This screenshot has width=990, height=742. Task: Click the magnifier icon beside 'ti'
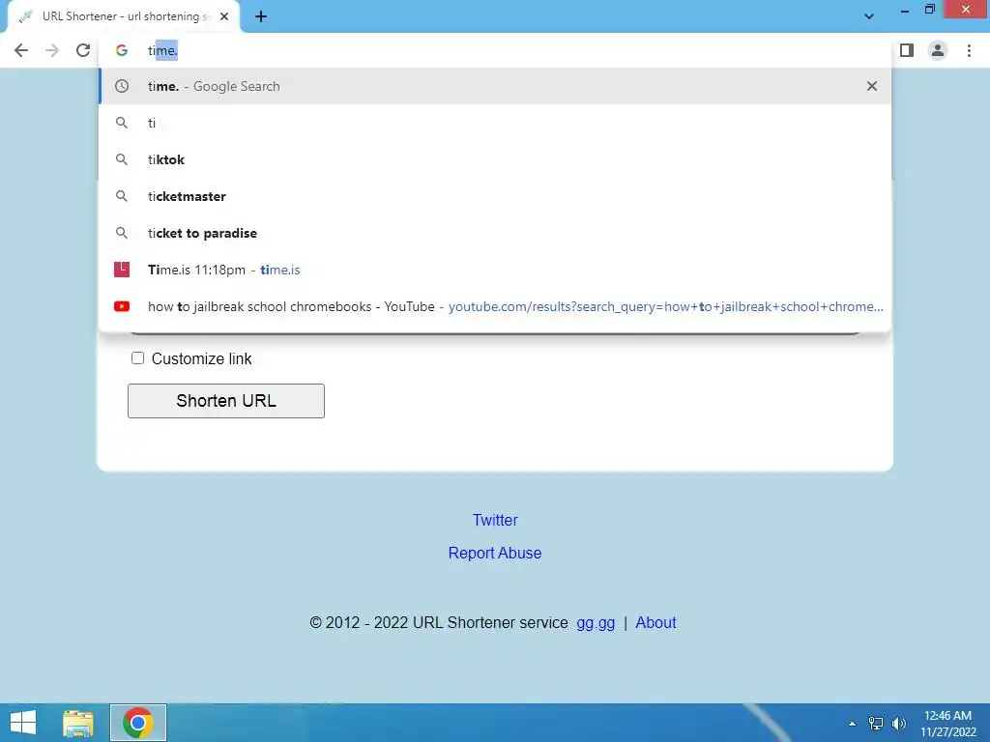122,123
